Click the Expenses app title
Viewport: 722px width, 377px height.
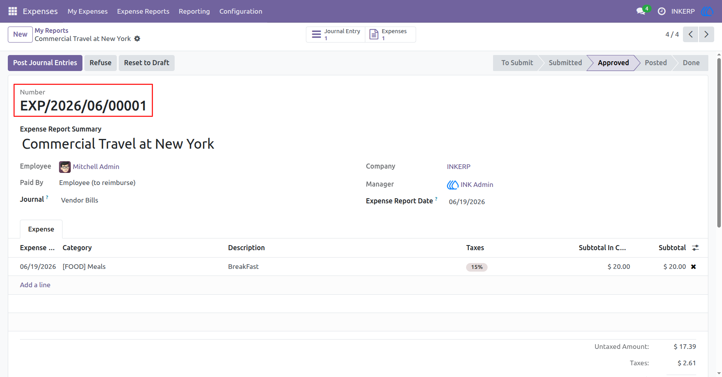(x=40, y=11)
